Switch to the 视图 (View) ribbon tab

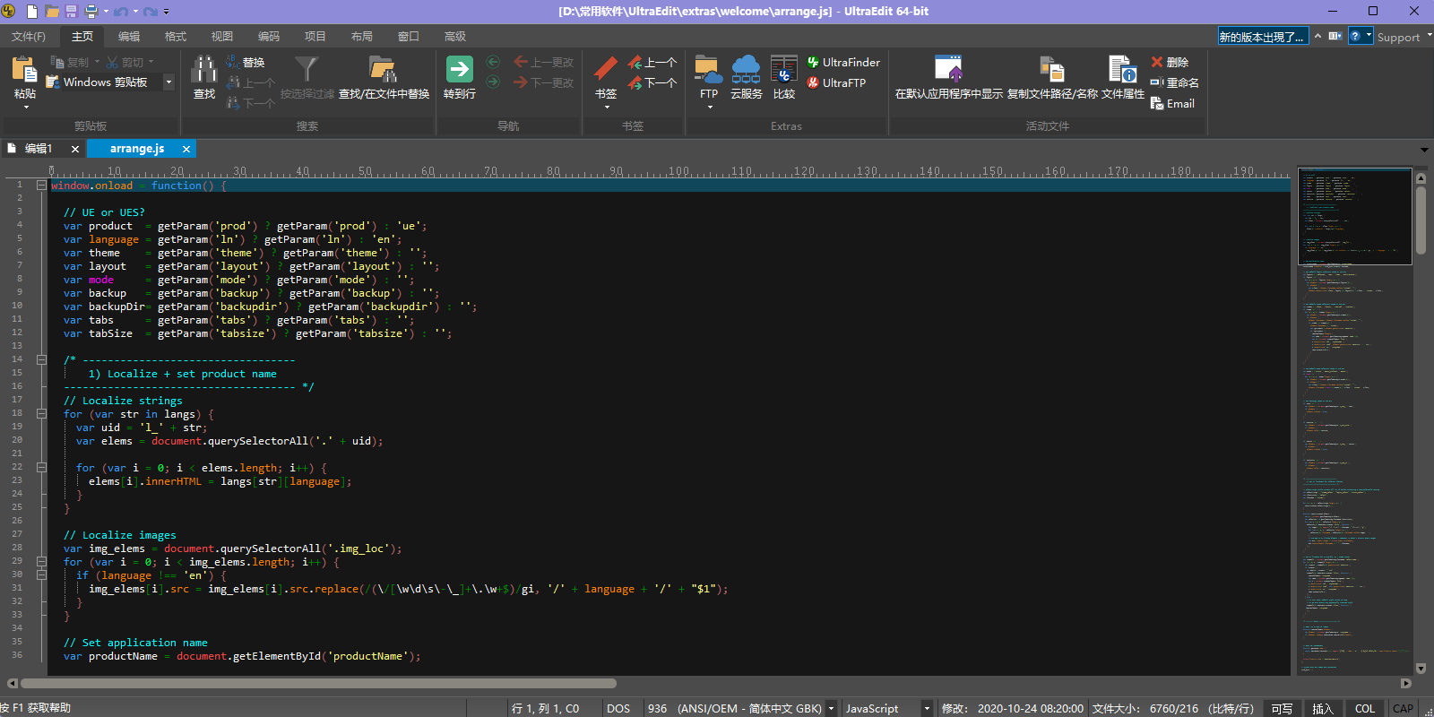[221, 37]
